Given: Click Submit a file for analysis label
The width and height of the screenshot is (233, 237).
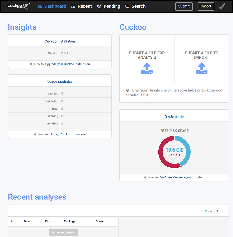Looking at the screenshot, I should 147,55.
